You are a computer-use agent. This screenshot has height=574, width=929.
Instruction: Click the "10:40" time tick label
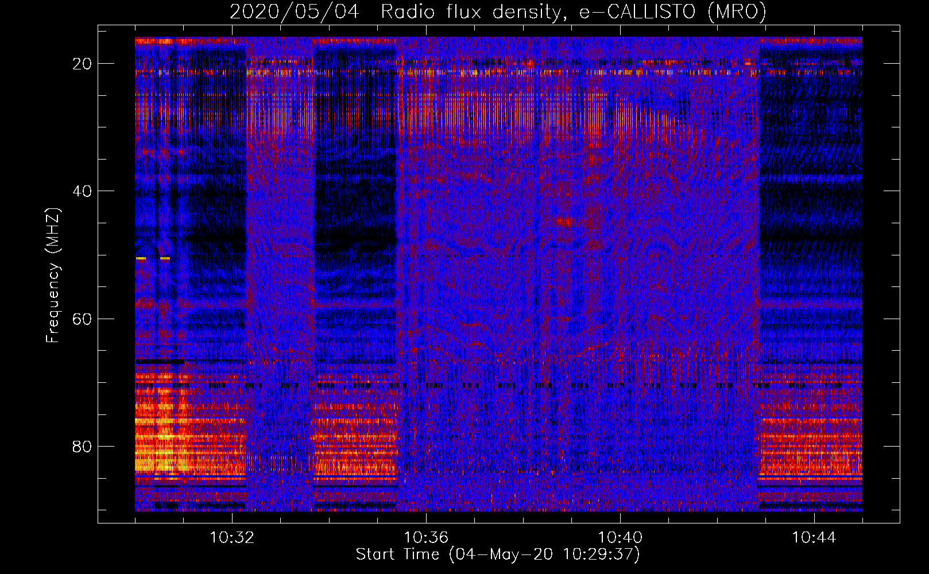pos(620,538)
